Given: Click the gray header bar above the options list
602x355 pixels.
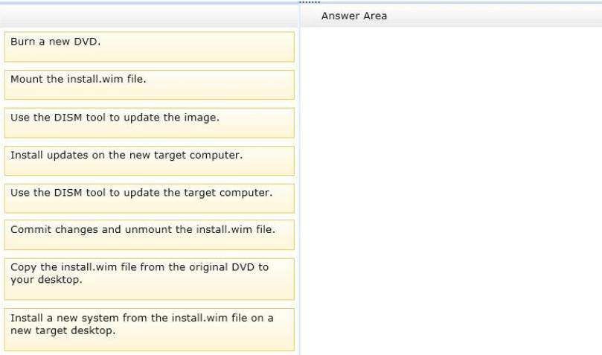Looking at the screenshot, I should [x=149, y=16].
